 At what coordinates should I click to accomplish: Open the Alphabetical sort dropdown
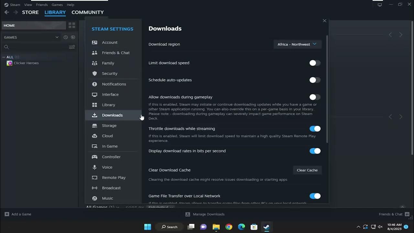coord(160,207)
